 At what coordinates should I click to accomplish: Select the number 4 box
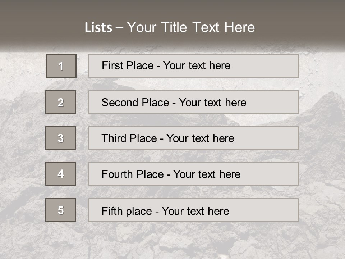pos(61,174)
